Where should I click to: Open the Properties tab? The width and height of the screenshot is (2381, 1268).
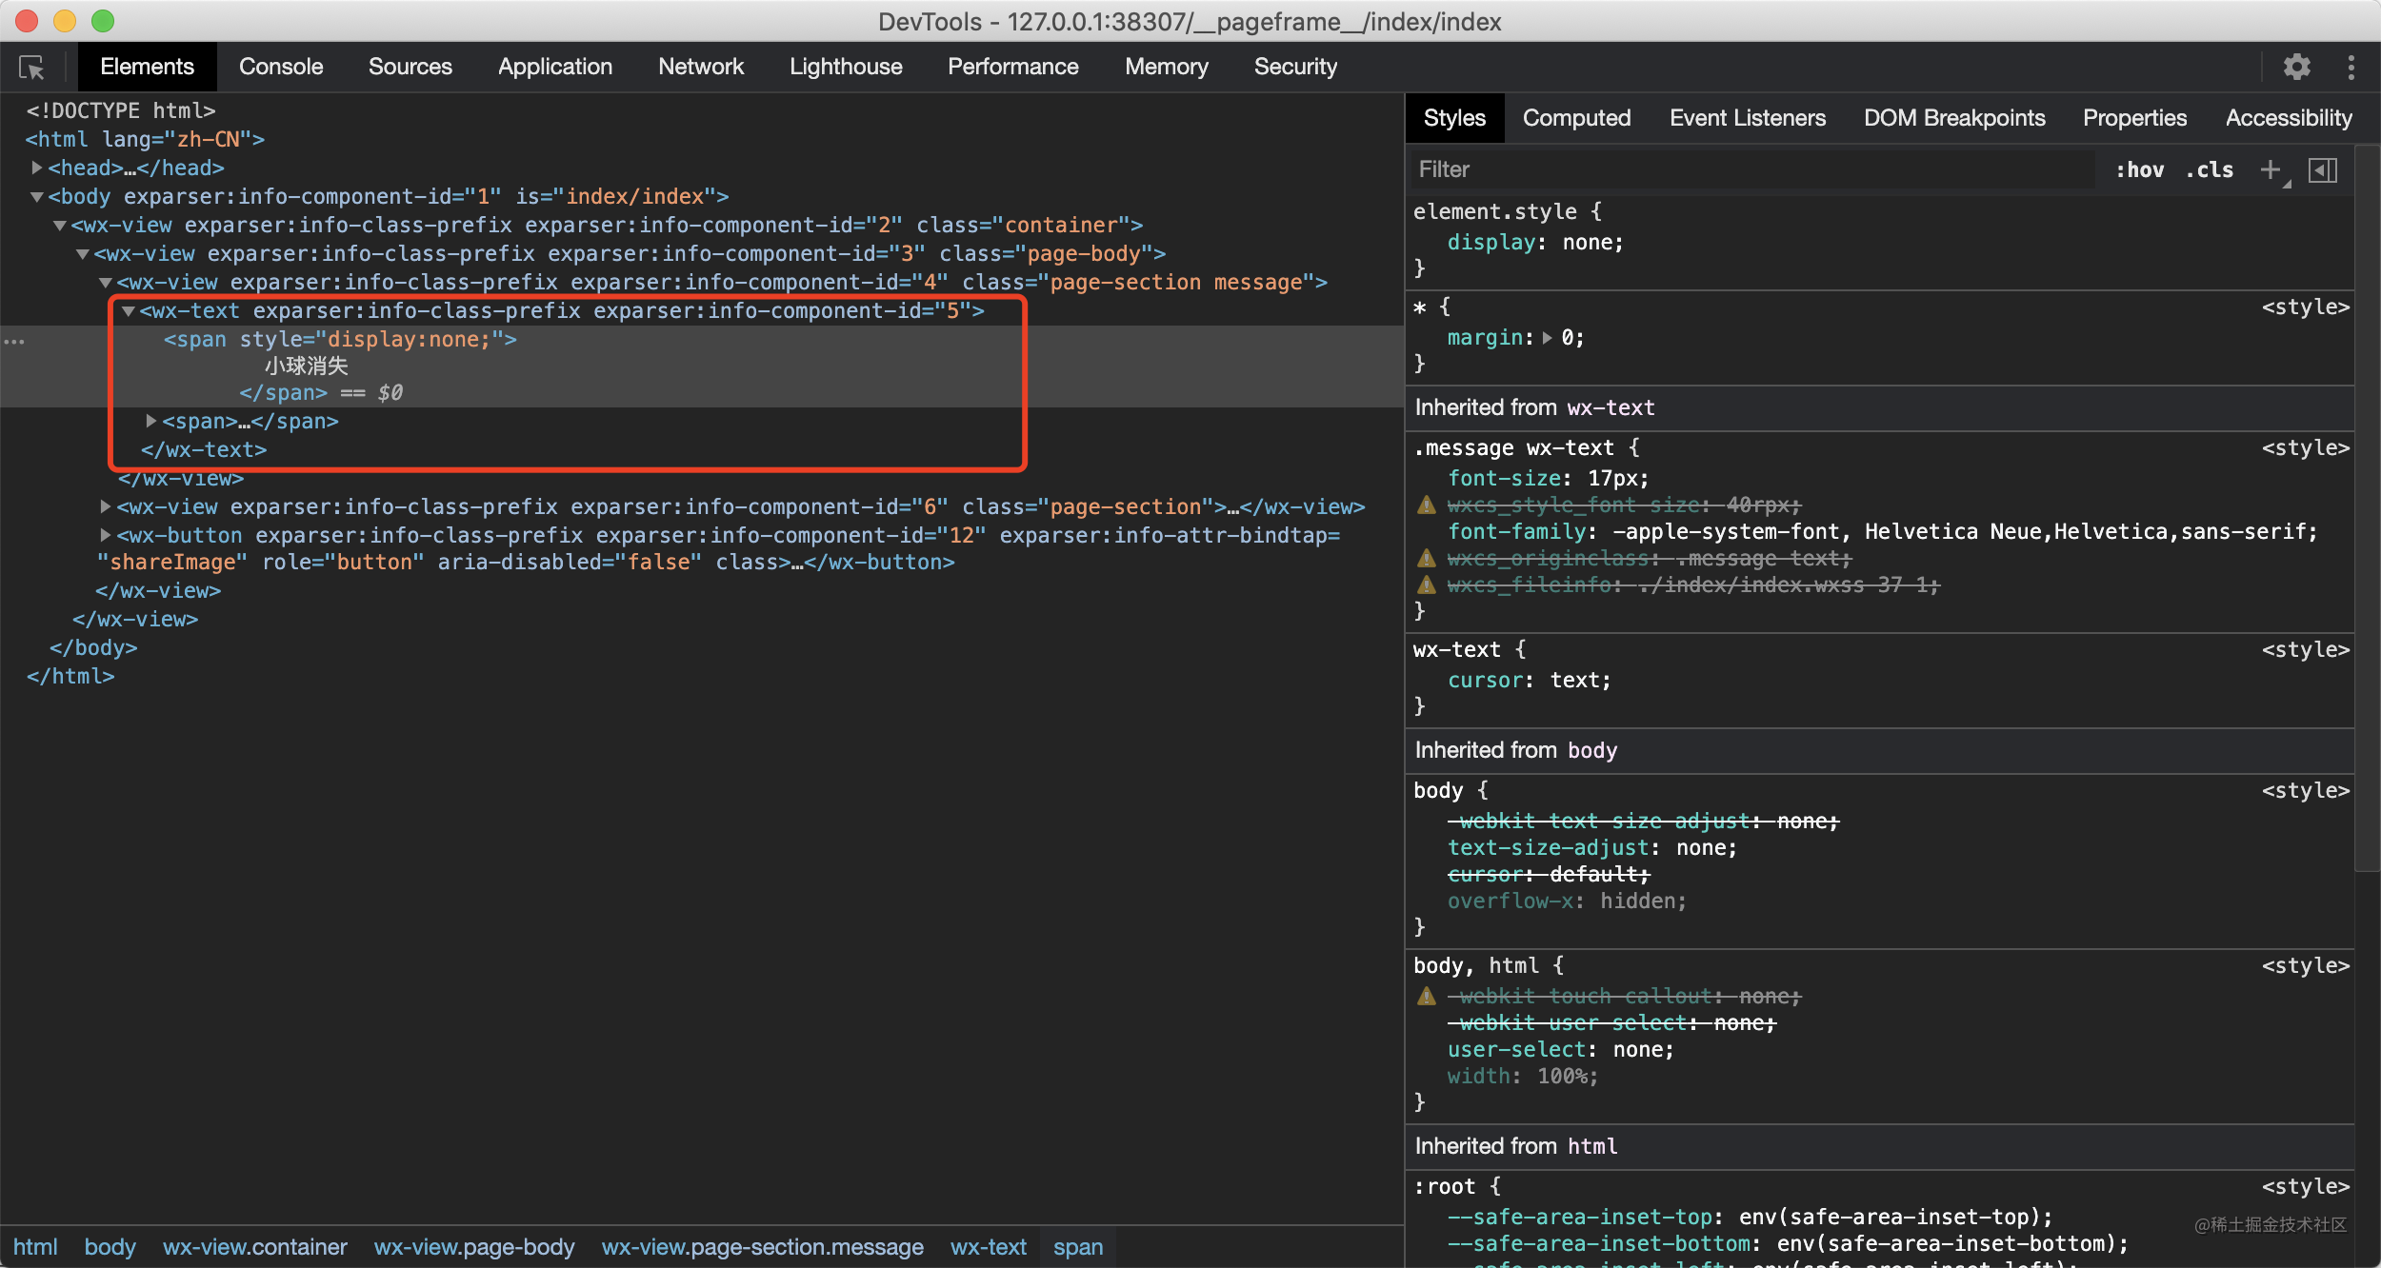pyautogui.click(x=2134, y=118)
